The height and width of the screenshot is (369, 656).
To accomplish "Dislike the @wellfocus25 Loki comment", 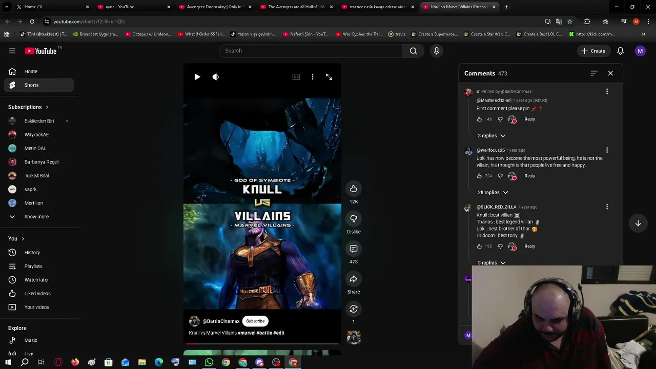I will [500, 176].
